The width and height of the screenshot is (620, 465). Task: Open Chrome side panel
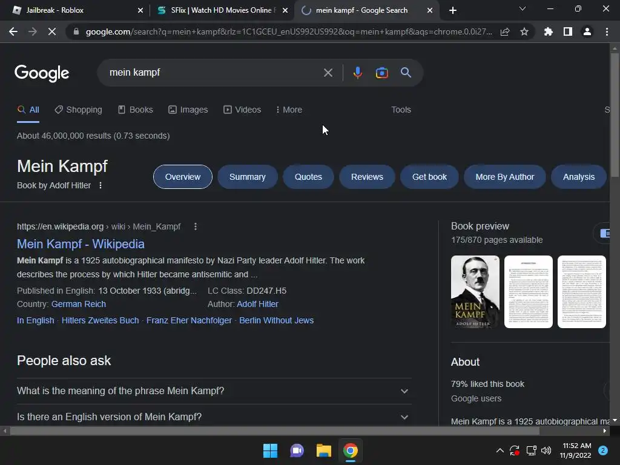click(568, 31)
